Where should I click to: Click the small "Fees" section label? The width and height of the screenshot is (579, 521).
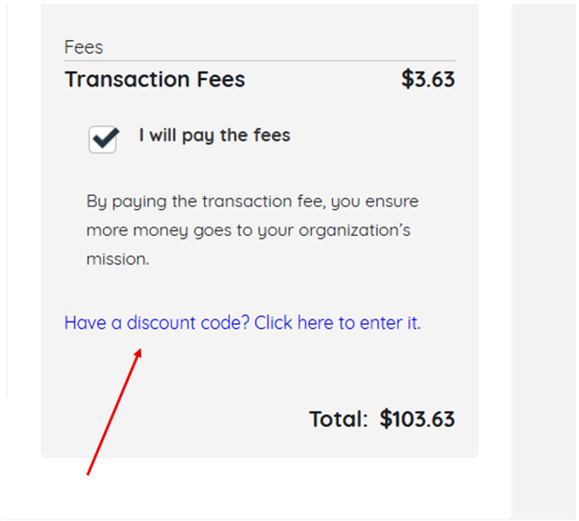(84, 47)
